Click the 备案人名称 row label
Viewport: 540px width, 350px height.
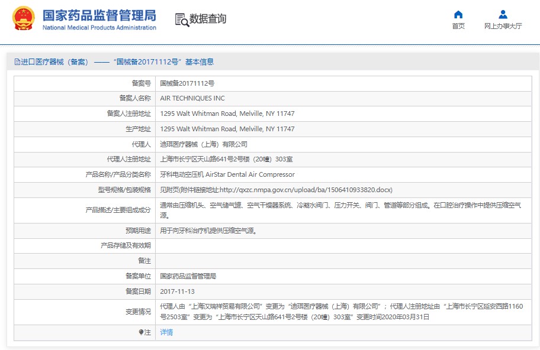pyautogui.click(x=135, y=98)
